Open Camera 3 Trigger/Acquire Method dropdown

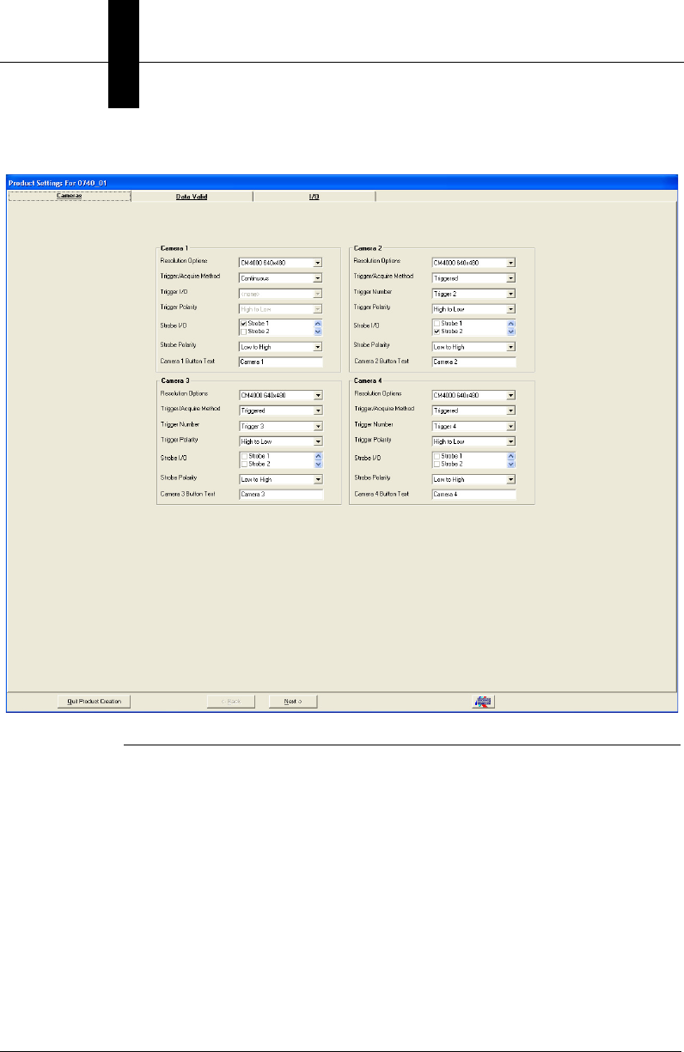(x=318, y=410)
